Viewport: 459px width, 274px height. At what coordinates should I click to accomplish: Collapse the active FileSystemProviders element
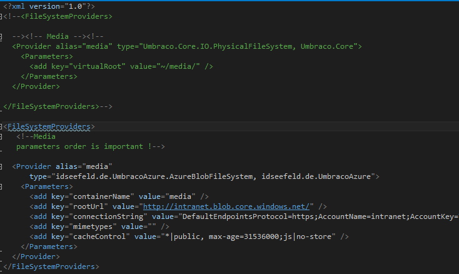click(1, 126)
